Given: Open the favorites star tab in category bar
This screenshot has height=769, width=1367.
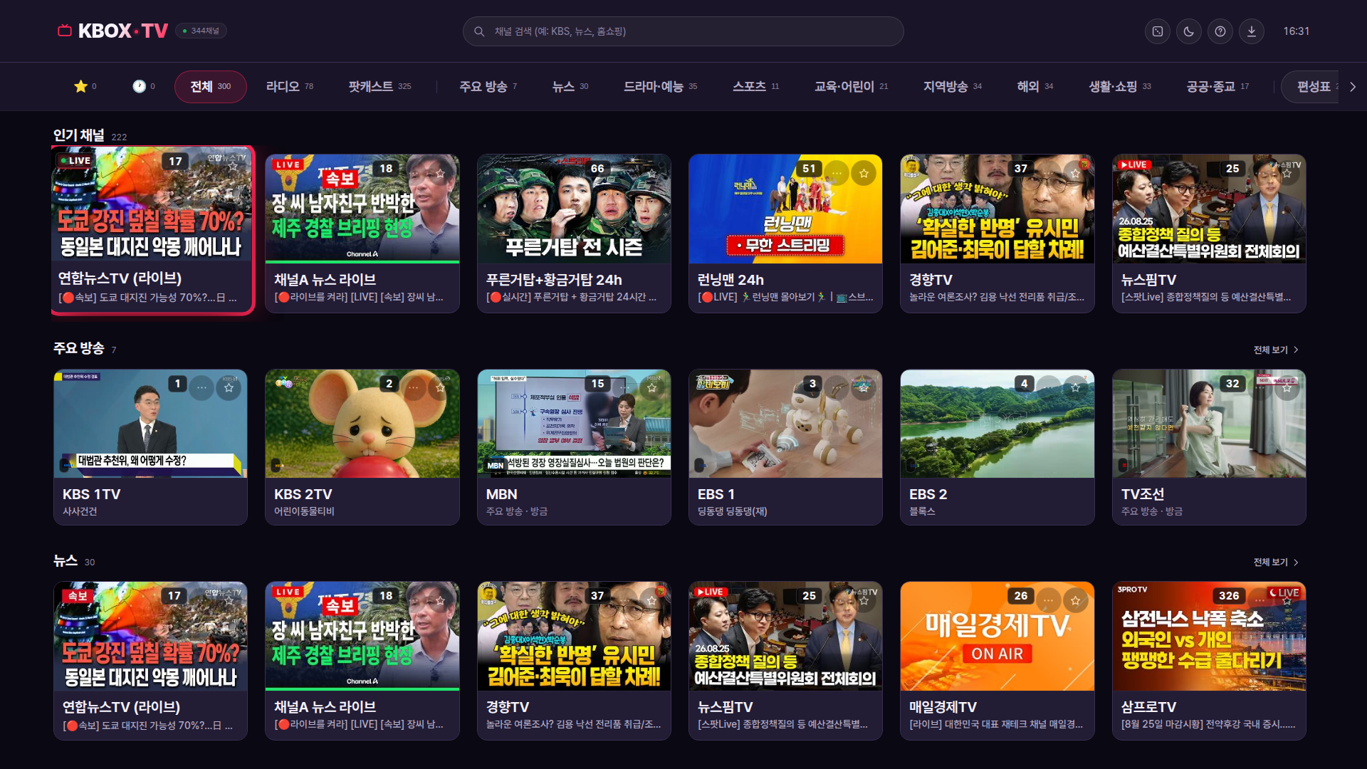Looking at the screenshot, I should 85,86.
